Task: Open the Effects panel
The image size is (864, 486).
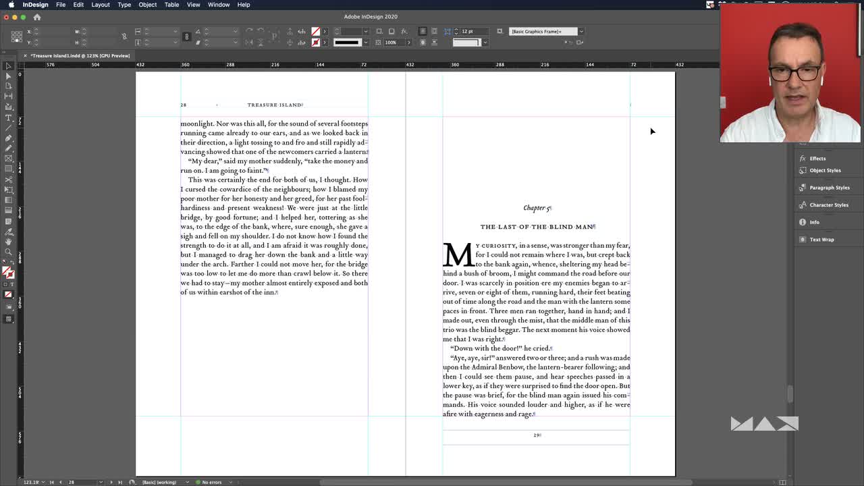Action: (817, 159)
